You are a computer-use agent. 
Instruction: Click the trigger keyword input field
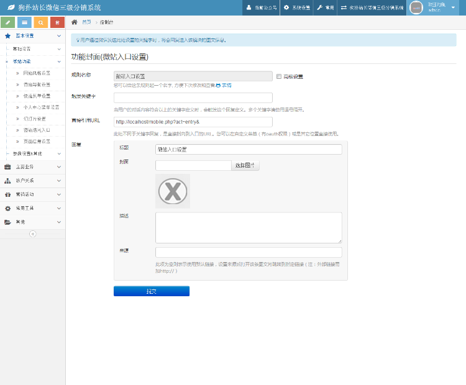click(x=193, y=97)
